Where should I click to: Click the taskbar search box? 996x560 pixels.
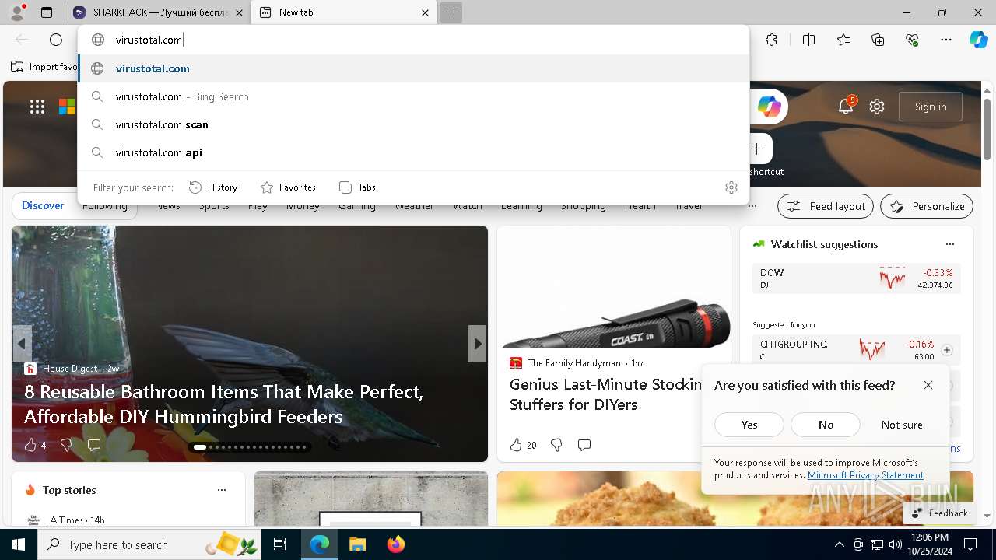pos(151,544)
